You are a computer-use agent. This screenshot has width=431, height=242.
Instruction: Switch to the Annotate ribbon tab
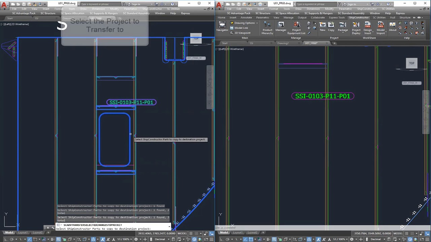(246, 17)
